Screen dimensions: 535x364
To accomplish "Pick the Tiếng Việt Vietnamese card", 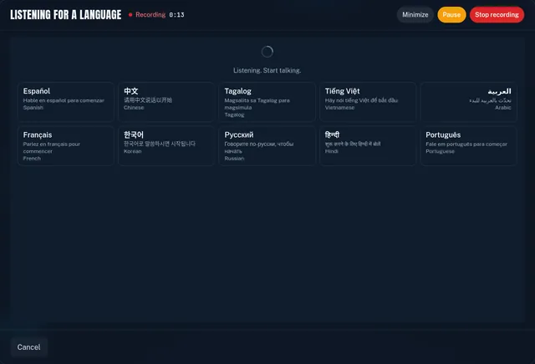I will point(368,102).
